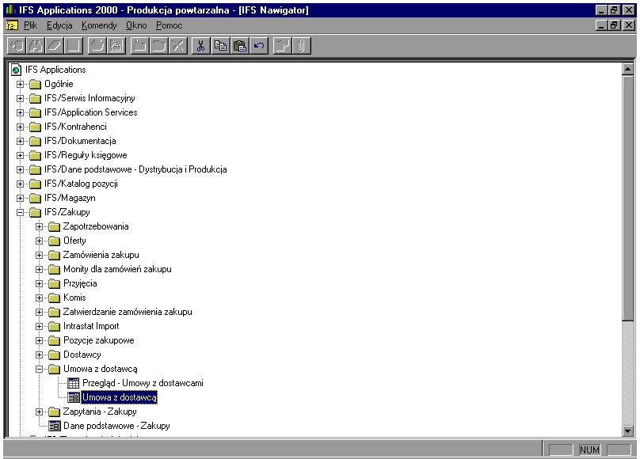
Task: Click the scroll up arrow of the tree
Action: pos(628,70)
